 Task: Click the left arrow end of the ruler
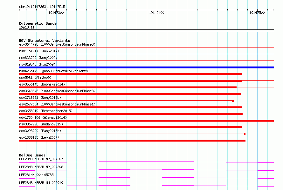[x=20, y=10]
